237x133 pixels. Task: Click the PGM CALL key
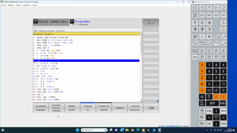(x=223, y=57)
